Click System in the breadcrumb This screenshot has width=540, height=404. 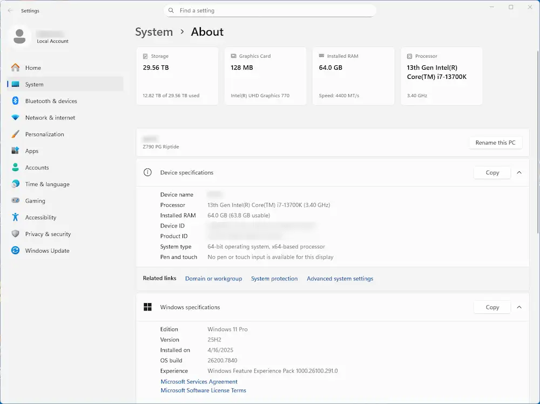(x=154, y=32)
